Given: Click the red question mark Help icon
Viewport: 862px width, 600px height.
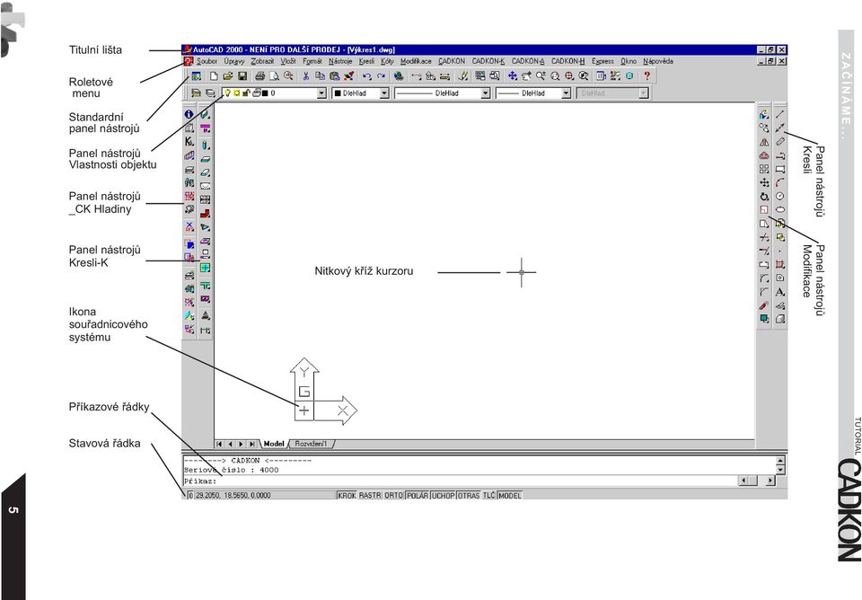Looking at the screenshot, I should pyautogui.click(x=647, y=75).
